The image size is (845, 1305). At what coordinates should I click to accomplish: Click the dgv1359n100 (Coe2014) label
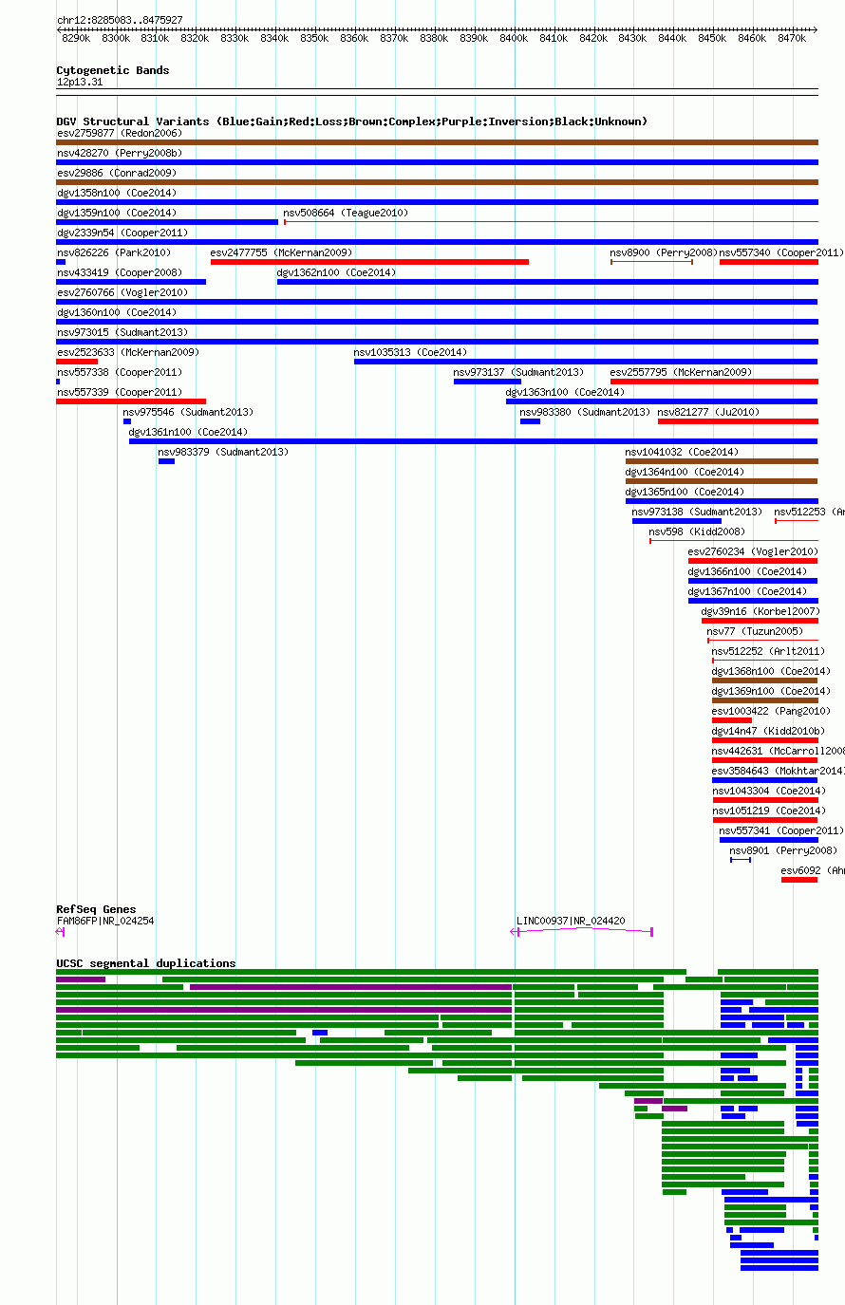tap(116, 214)
